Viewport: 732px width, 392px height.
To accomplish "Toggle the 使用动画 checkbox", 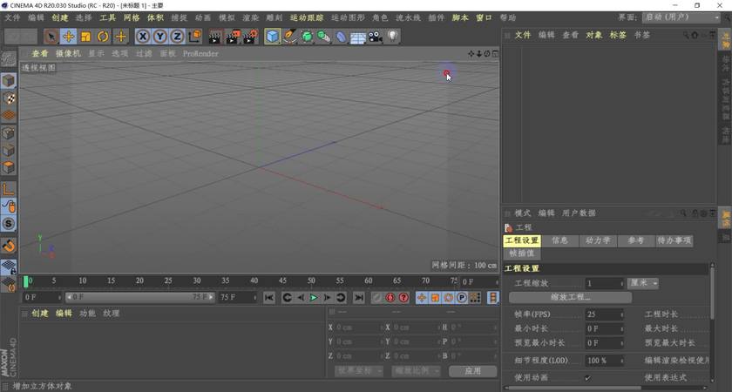I will pos(587,377).
